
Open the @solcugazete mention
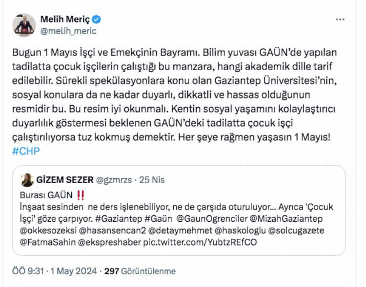coord(296,230)
